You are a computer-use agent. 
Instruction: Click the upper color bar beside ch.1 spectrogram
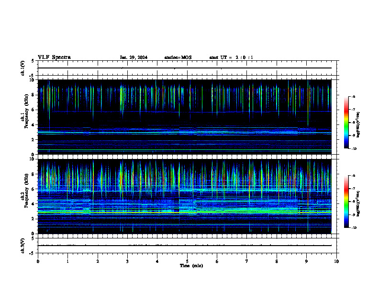point(346,123)
